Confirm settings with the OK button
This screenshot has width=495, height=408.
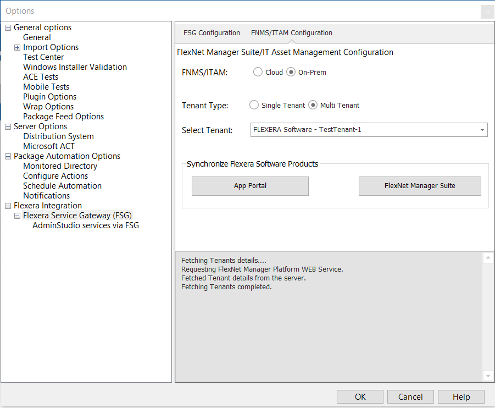[360, 396]
